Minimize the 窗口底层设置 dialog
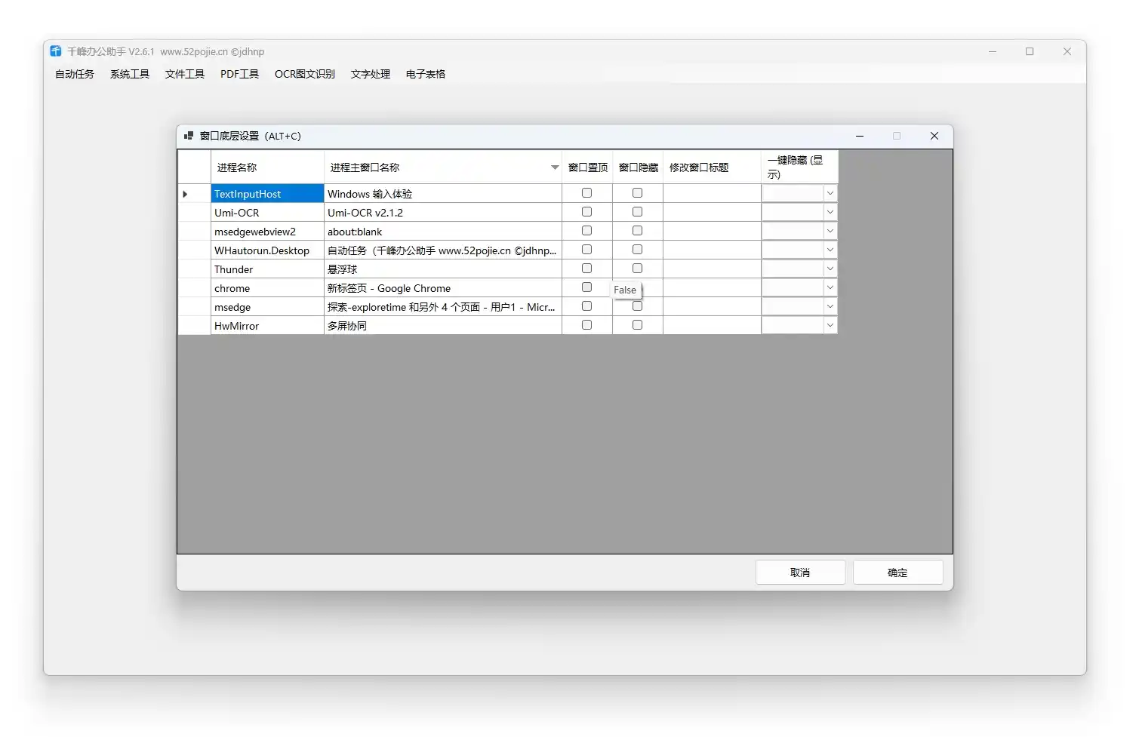This screenshot has height=737, width=1139. click(860, 136)
